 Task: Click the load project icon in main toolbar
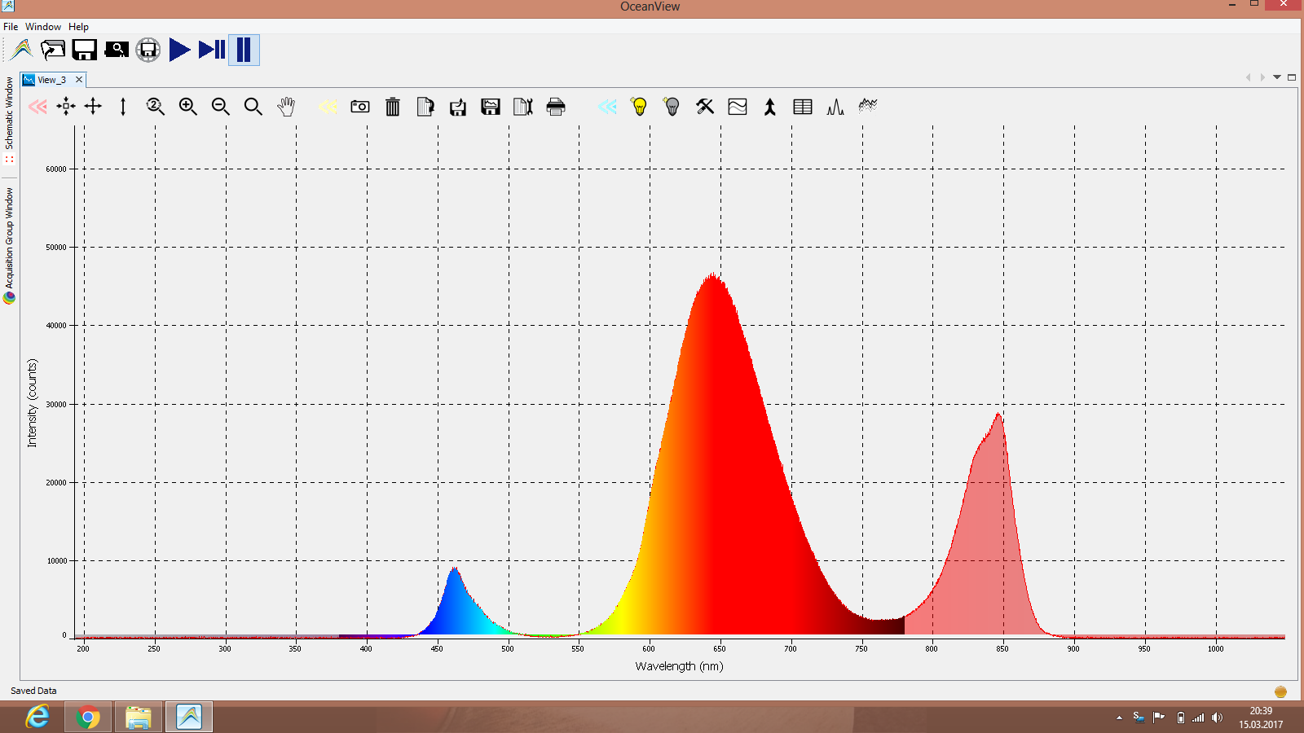point(53,50)
